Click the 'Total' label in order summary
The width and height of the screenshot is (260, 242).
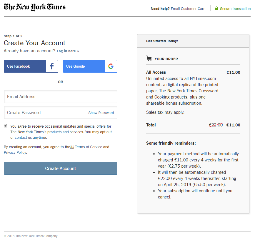click(151, 125)
